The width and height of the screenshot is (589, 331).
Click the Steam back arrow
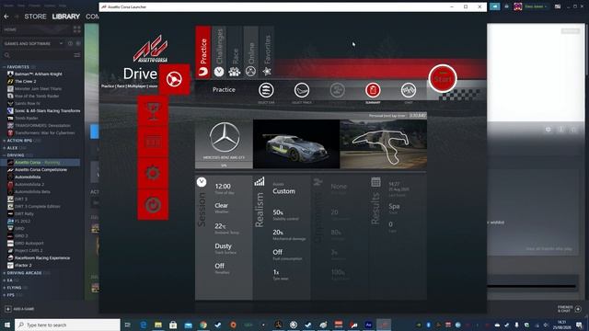[x=6, y=17]
